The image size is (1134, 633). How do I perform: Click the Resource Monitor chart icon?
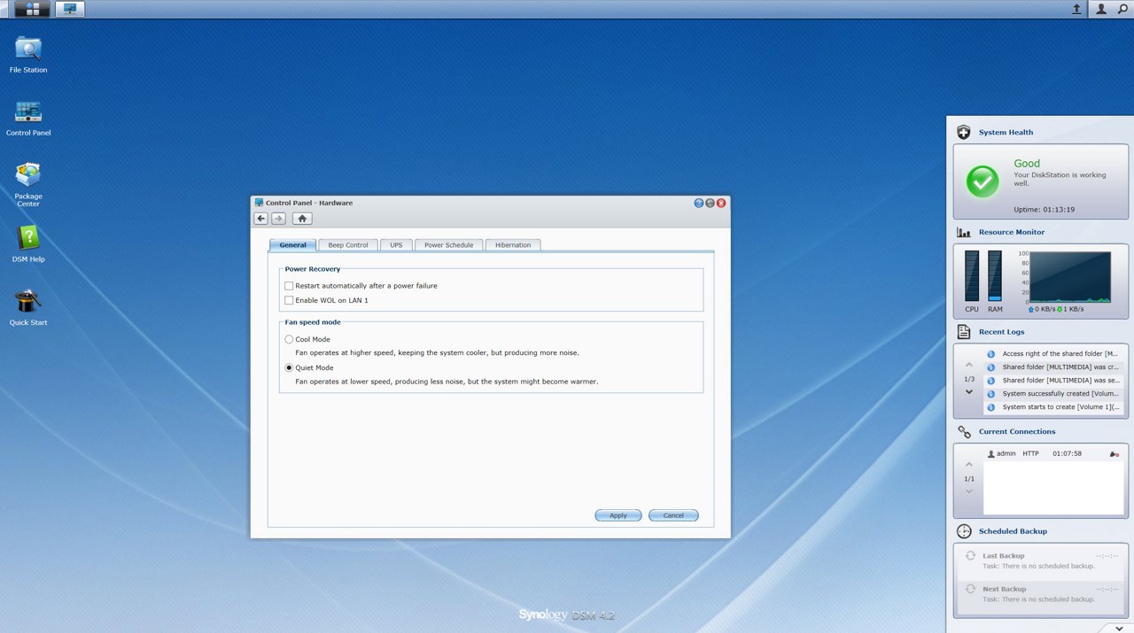tap(964, 232)
